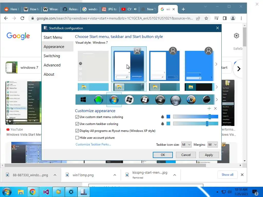Enable Hide user account picture

77,138
